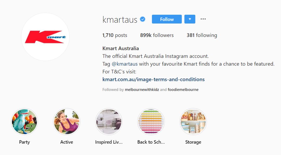Follow the kmartaus account
Viewport: 281px width, 155px height.
[167, 19]
